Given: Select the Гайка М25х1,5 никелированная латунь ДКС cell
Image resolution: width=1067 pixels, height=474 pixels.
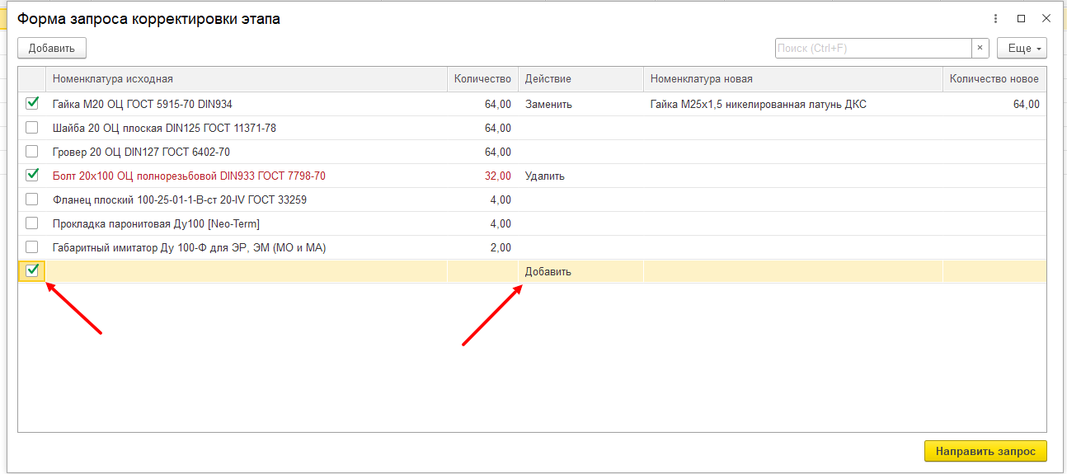Looking at the screenshot, I should pos(793,104).
